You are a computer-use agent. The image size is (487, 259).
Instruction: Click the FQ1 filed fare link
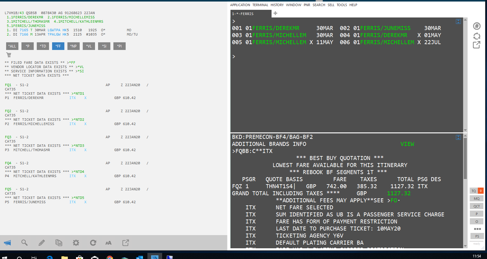[x=8, y=85]
